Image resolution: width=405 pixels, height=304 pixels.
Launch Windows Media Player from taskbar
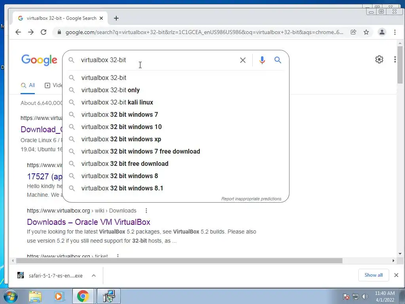[x=59, y=296]
